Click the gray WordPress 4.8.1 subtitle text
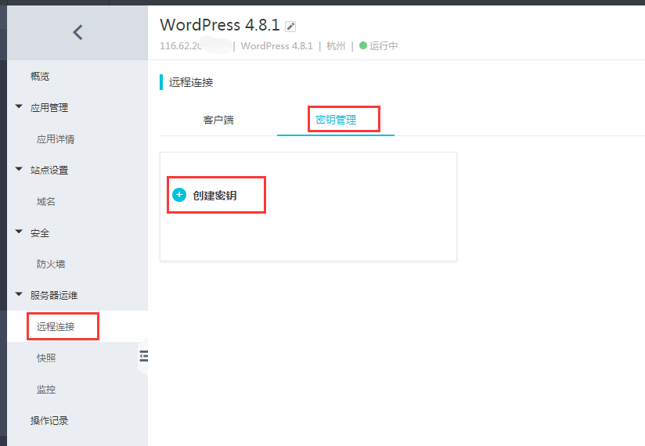Image resolution: width=645 pixels, height=446 pixels. tap(277, 45)
